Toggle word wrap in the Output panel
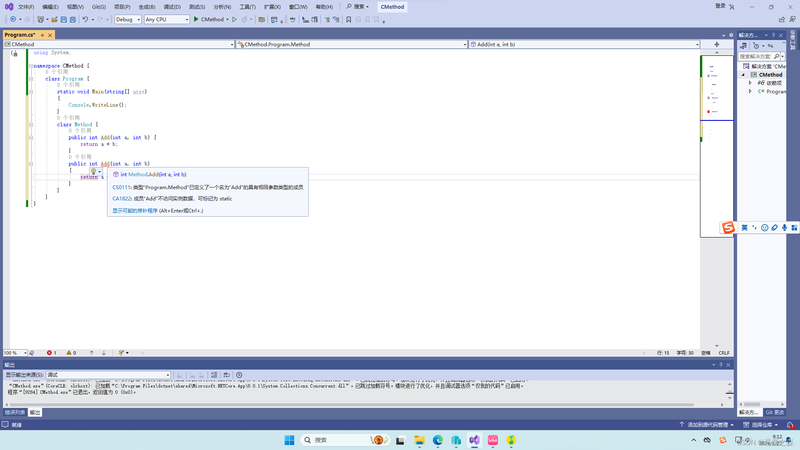The height and width of the screenshot is (450, 800). pos(227,375)
